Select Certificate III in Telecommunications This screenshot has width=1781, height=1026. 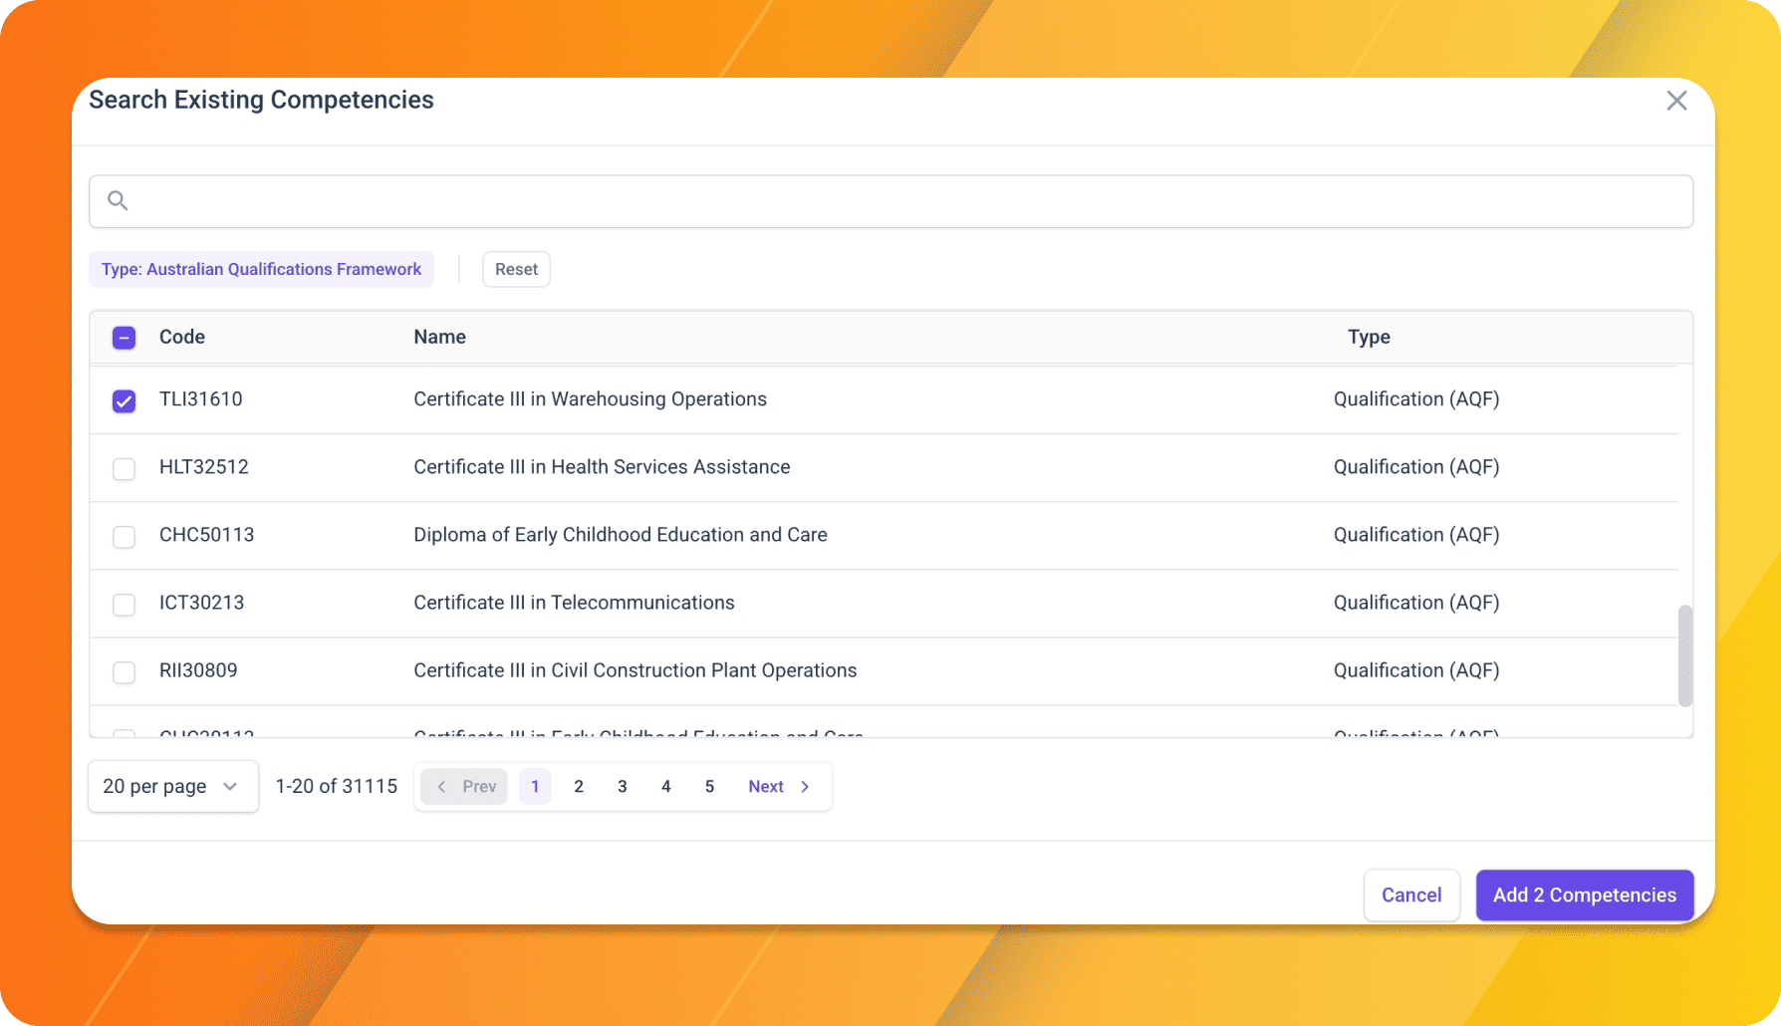click(574, 602)
